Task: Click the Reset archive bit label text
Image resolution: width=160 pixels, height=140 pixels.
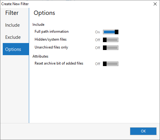Action: tap(59, 63)
